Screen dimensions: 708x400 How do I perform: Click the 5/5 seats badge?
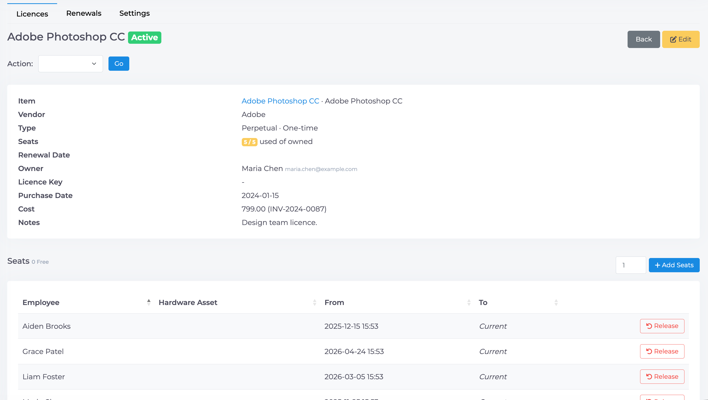(249, 142)
